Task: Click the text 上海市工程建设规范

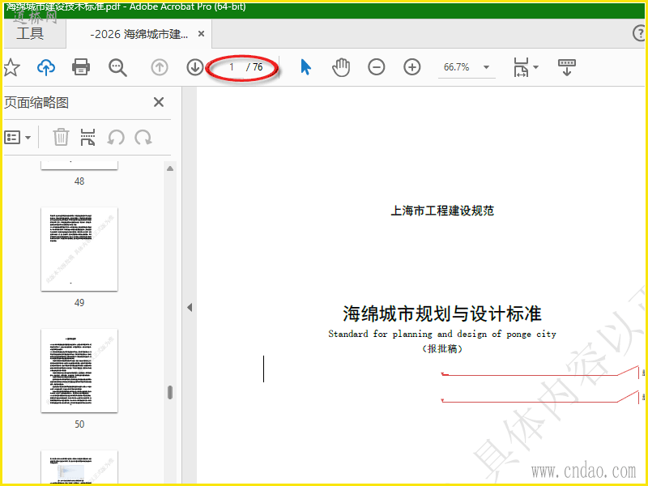Action: pos(442,211)
